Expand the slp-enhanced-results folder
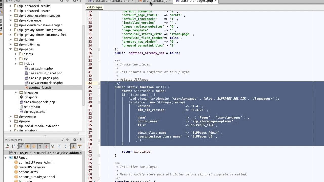Image resolution: width=324 pixels, height=182 pixels. tap(10, 6)
